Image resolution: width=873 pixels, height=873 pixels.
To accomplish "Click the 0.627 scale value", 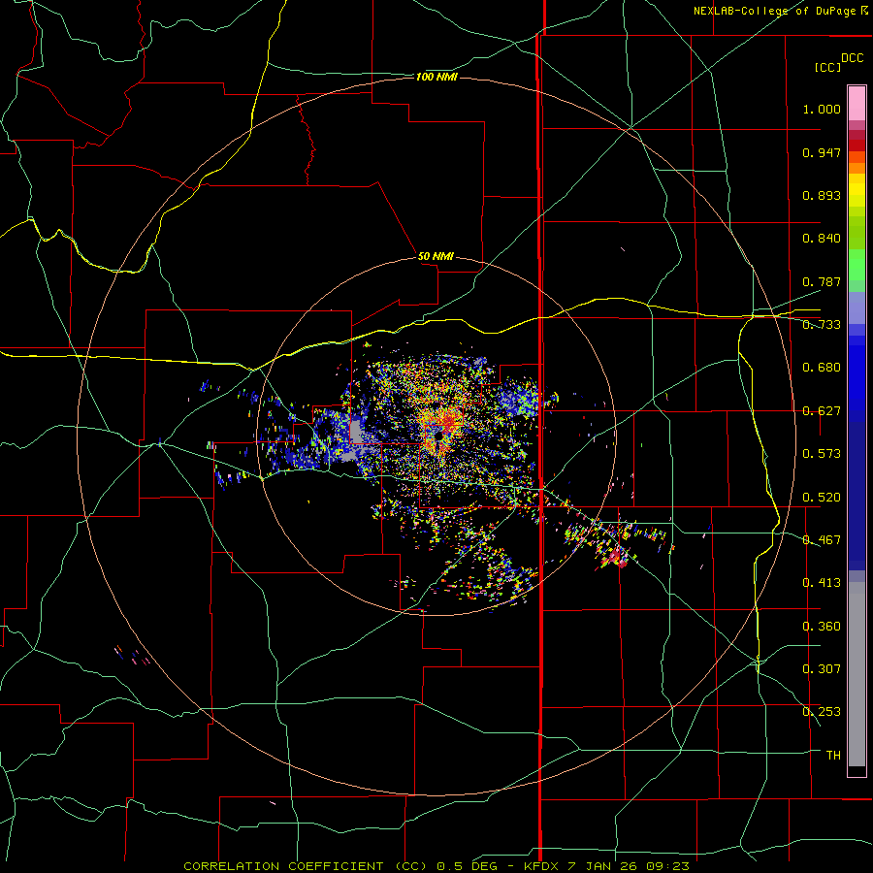I will (822, 411).
